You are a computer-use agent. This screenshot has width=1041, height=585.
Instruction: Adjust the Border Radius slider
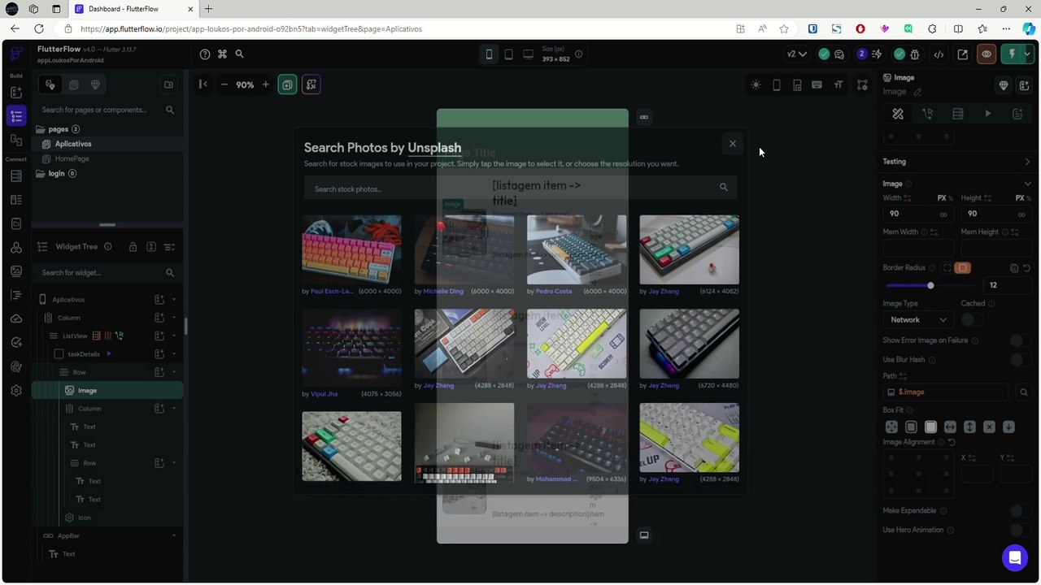coord(930,285)
